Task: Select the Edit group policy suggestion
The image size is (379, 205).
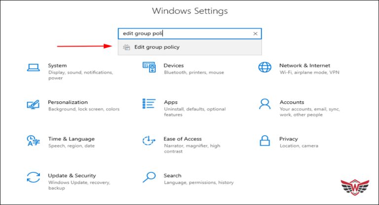Action: coord(157,47)
